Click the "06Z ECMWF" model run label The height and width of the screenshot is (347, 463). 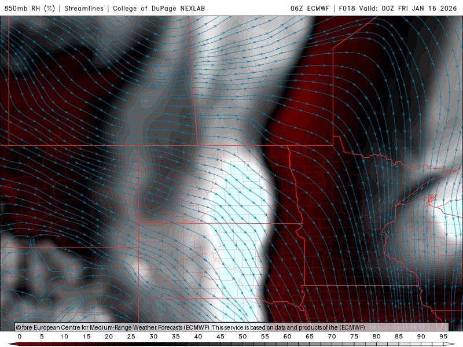pos(310,8)
